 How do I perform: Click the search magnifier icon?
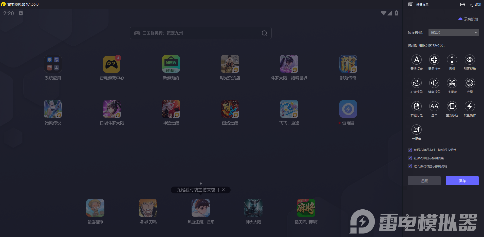coord(264,33)
